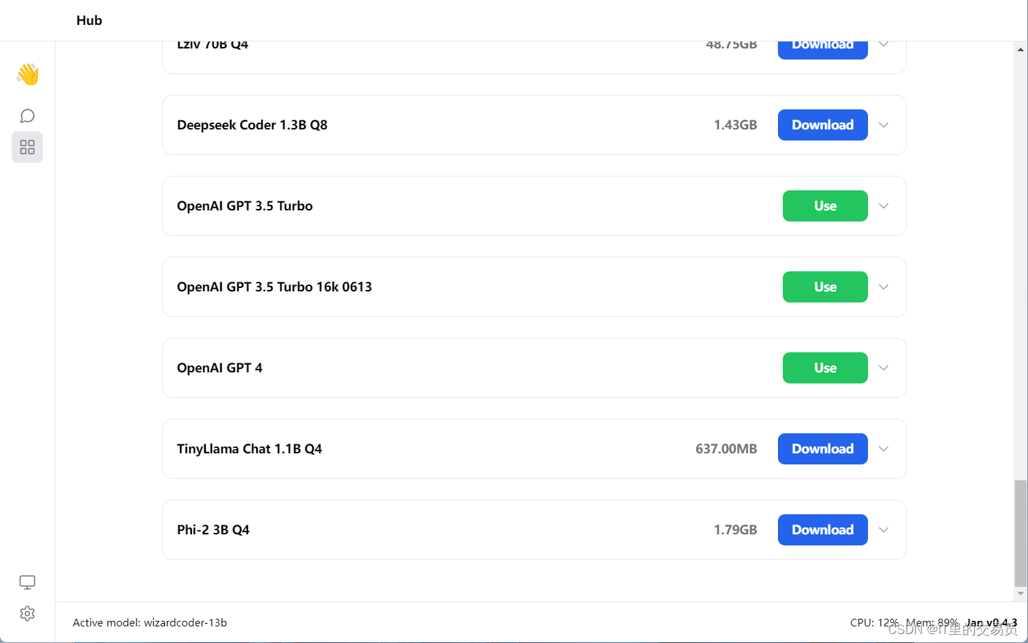Use OpenAI GPT 3.5 Turbo model
This screenshot has width=1028, height=643.
click(x=825, y=206)
